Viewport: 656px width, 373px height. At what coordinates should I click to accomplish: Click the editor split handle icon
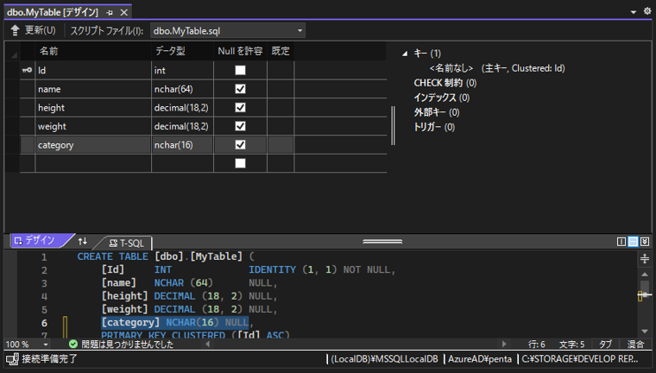pos(645,258)
